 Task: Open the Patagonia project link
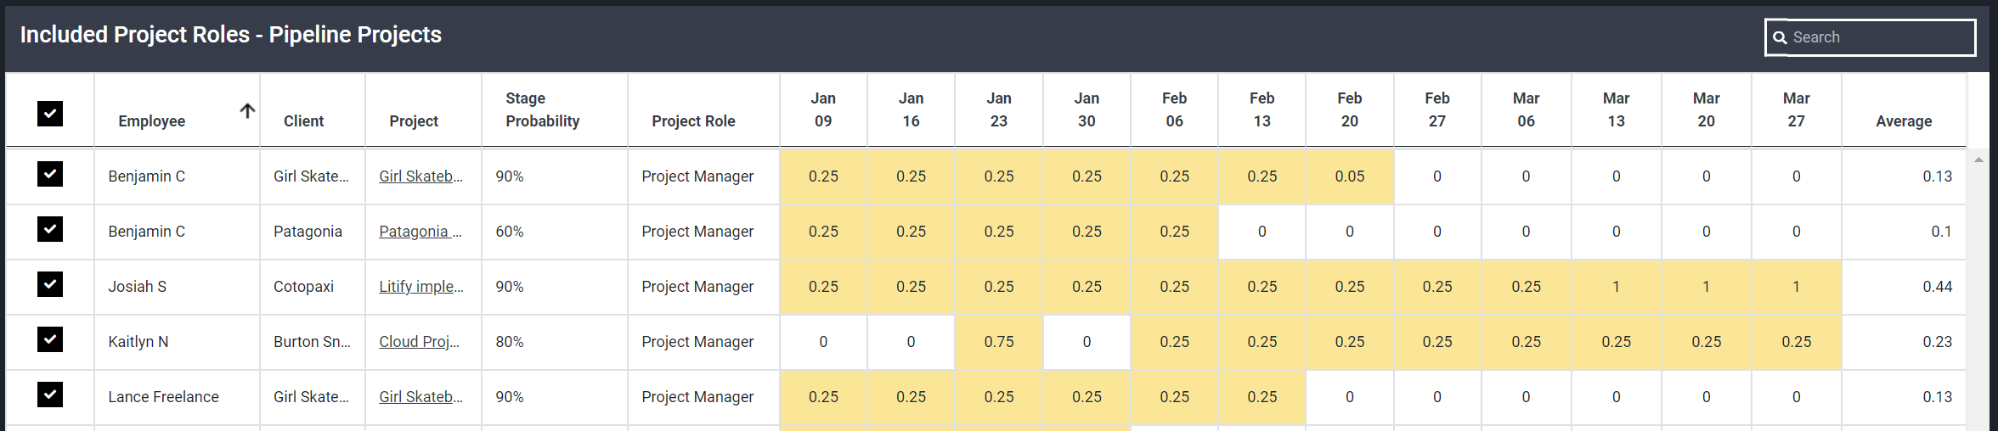pos(420,232)
